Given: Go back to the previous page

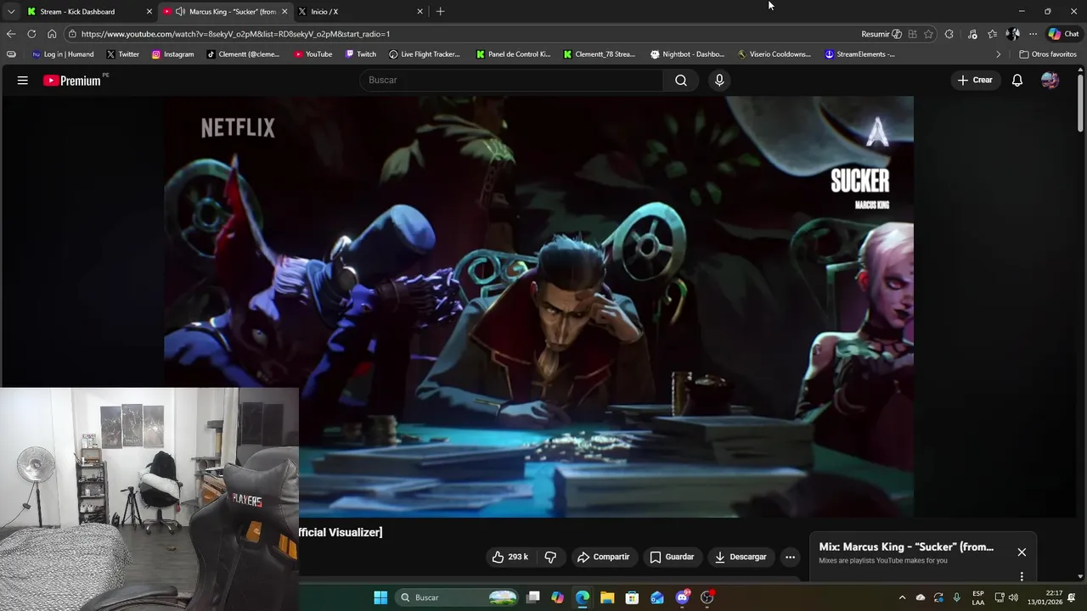Looking at the screenshot, I should coord(10,34).
